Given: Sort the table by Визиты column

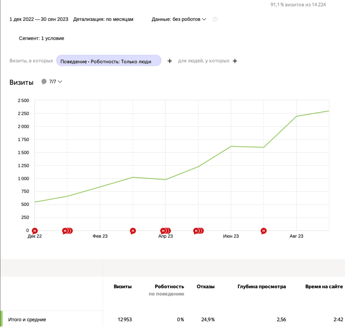Looking at the screenshot, I should pyautogui.click(x=122, y=286).
